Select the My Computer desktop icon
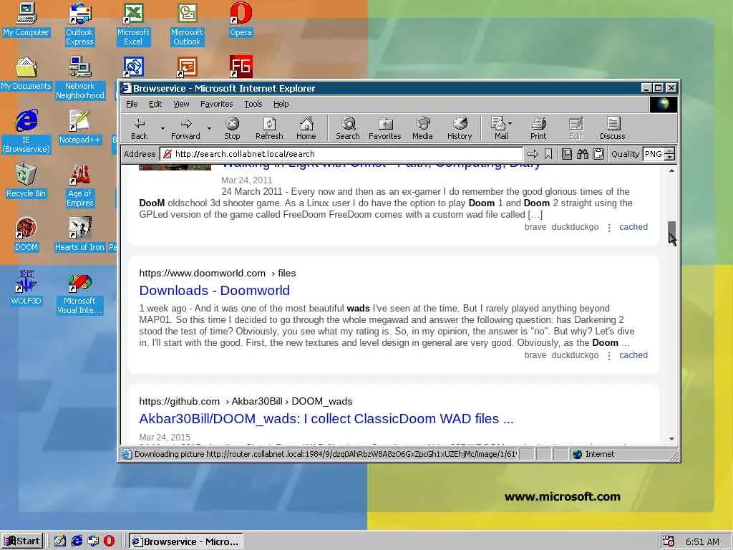The width and height of the screenshot is (733, 550). pos(26,19)
